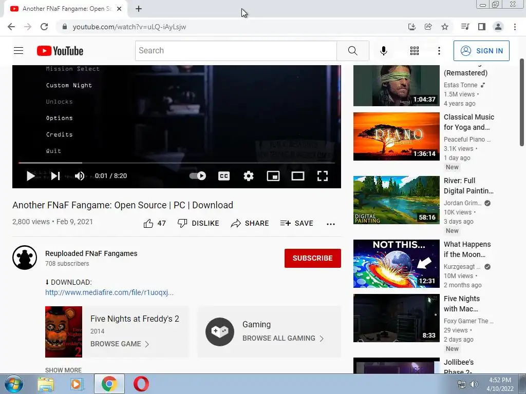The width and height of the screenshot is (526, 394).
Task: Open the Windows Start menu
Action: (x=13, y=384)
